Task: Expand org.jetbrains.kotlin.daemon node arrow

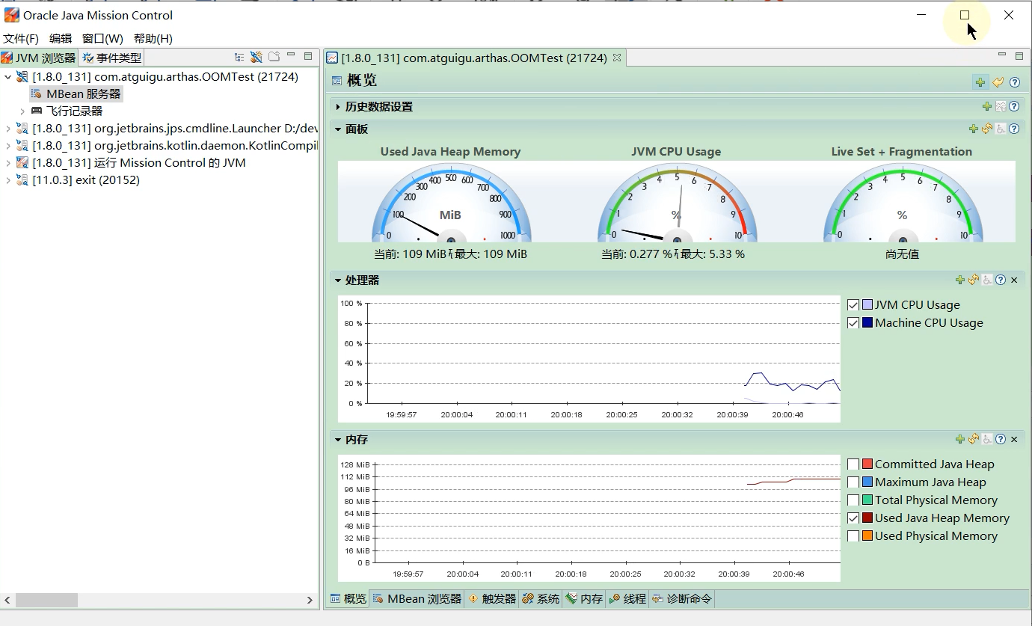Action: 8,145
